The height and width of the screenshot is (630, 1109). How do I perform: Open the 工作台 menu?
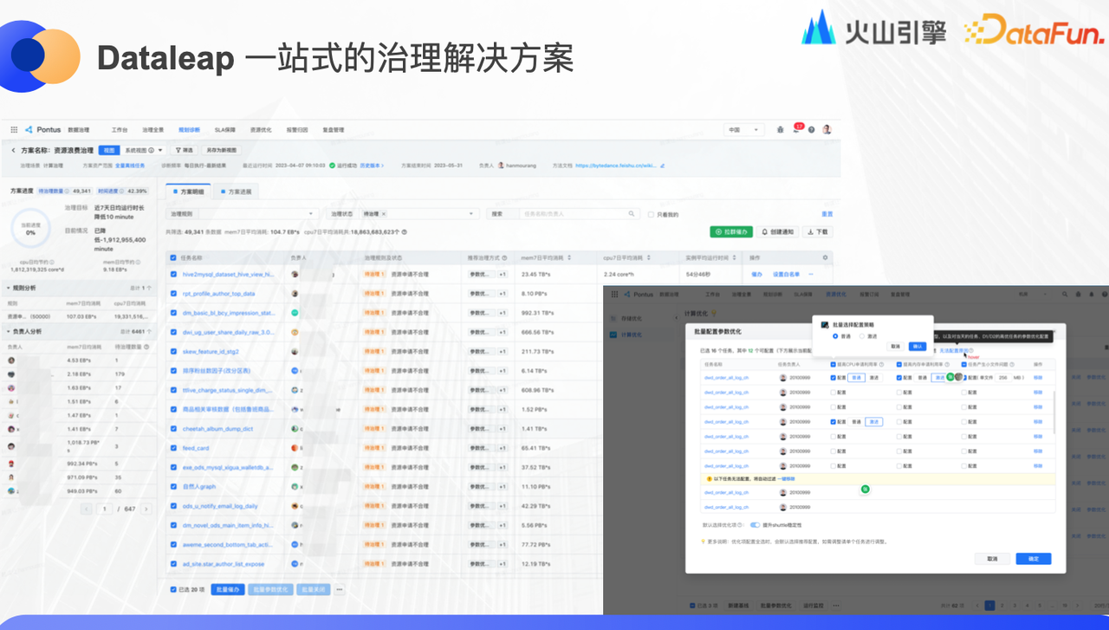point(120,130)
